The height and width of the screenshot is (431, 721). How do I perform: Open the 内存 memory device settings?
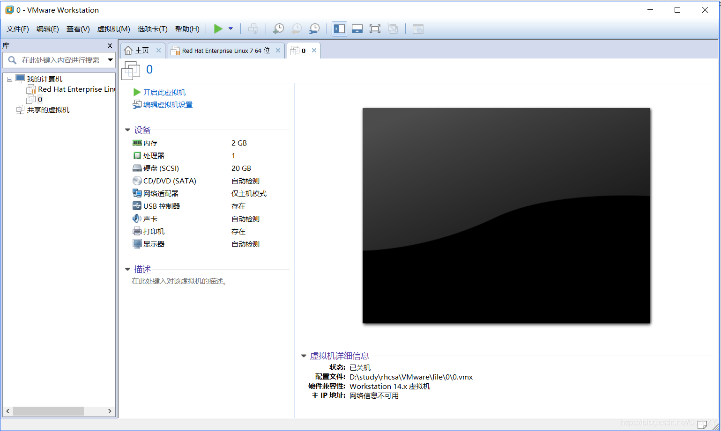(x=149, y=143)
